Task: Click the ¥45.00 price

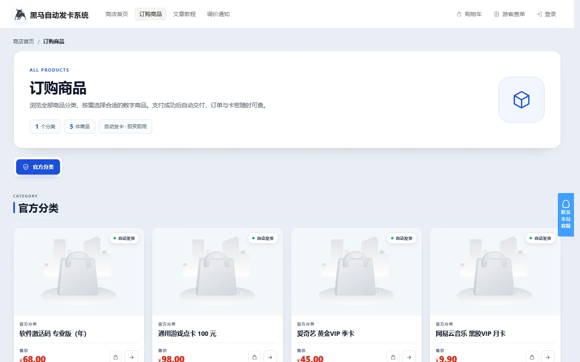Action: coord(310,358)
